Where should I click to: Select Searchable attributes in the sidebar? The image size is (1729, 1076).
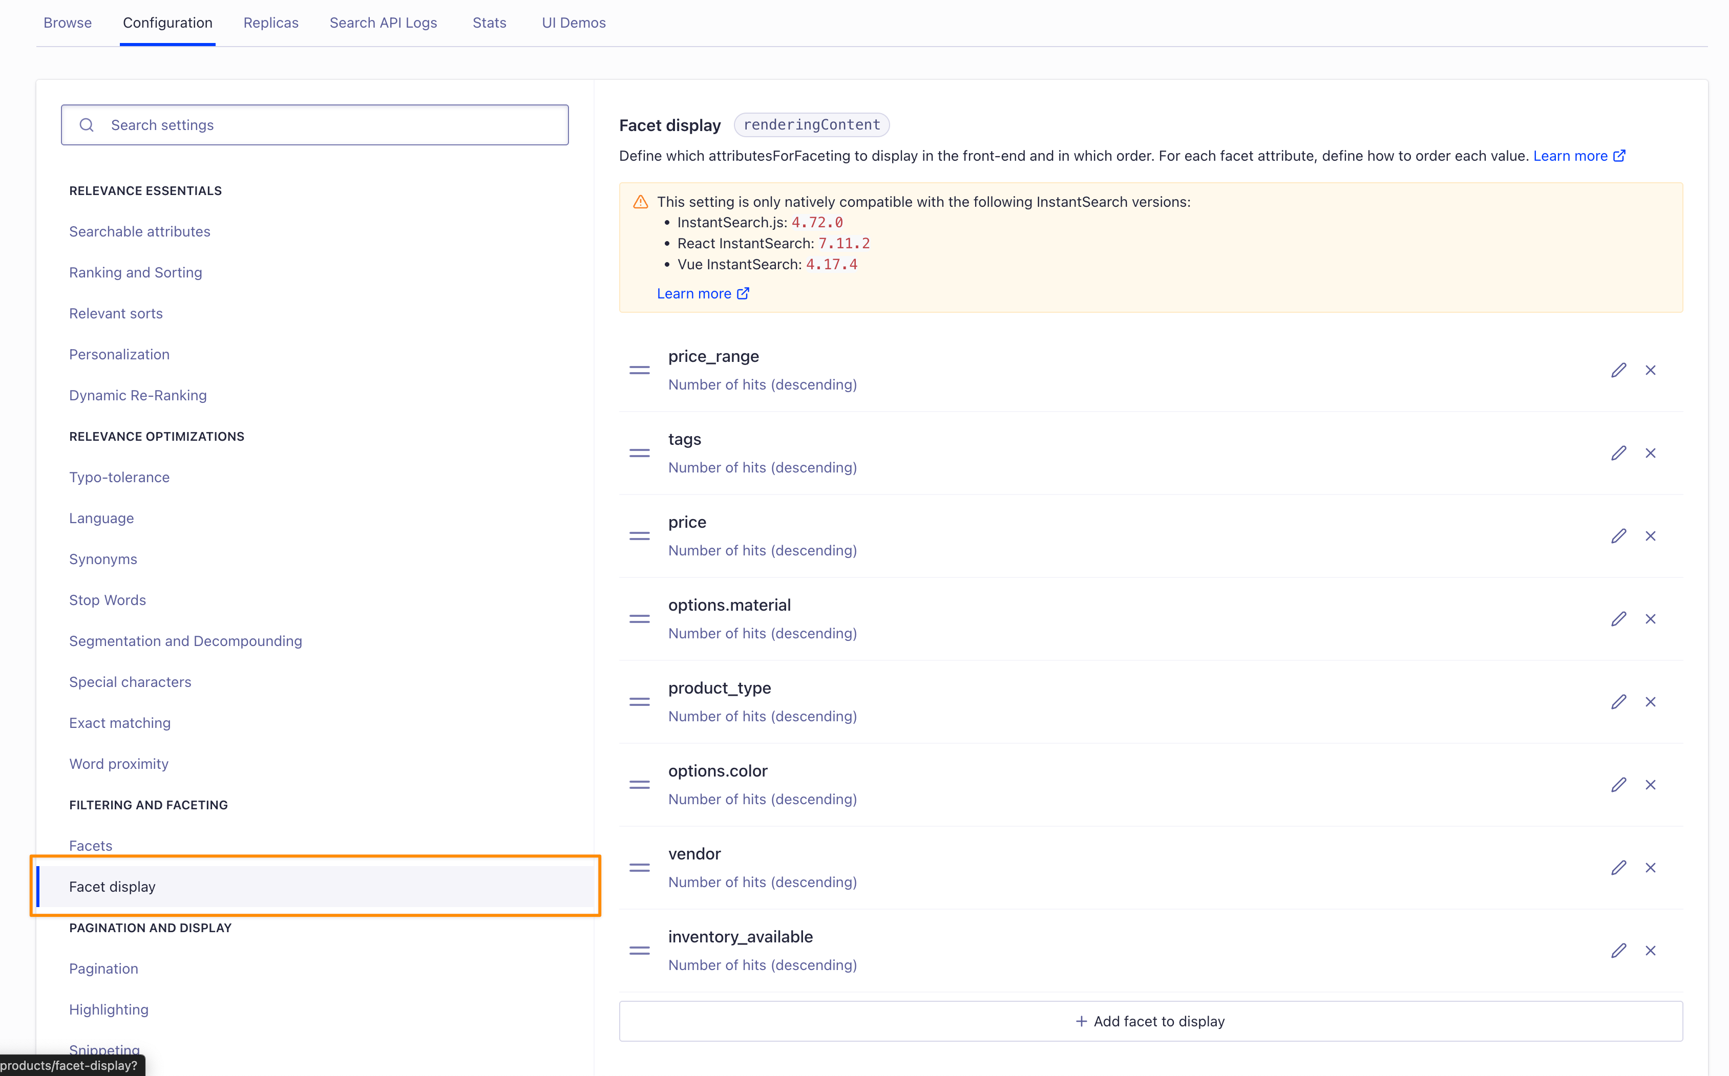[139, 231]
